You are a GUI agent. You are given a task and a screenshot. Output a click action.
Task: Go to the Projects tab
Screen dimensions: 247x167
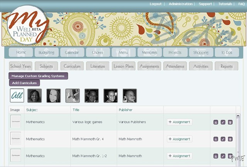pyautogui.click(x=175, y=52)
